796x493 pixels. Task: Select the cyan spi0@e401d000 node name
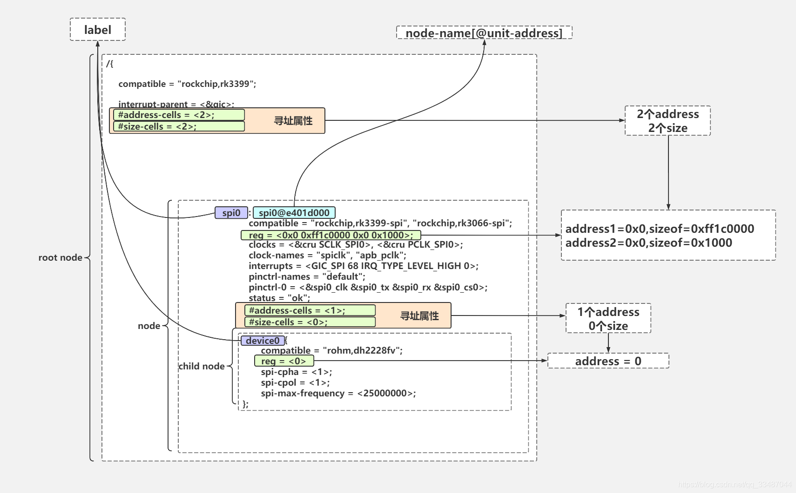click(x=294, y=213)
